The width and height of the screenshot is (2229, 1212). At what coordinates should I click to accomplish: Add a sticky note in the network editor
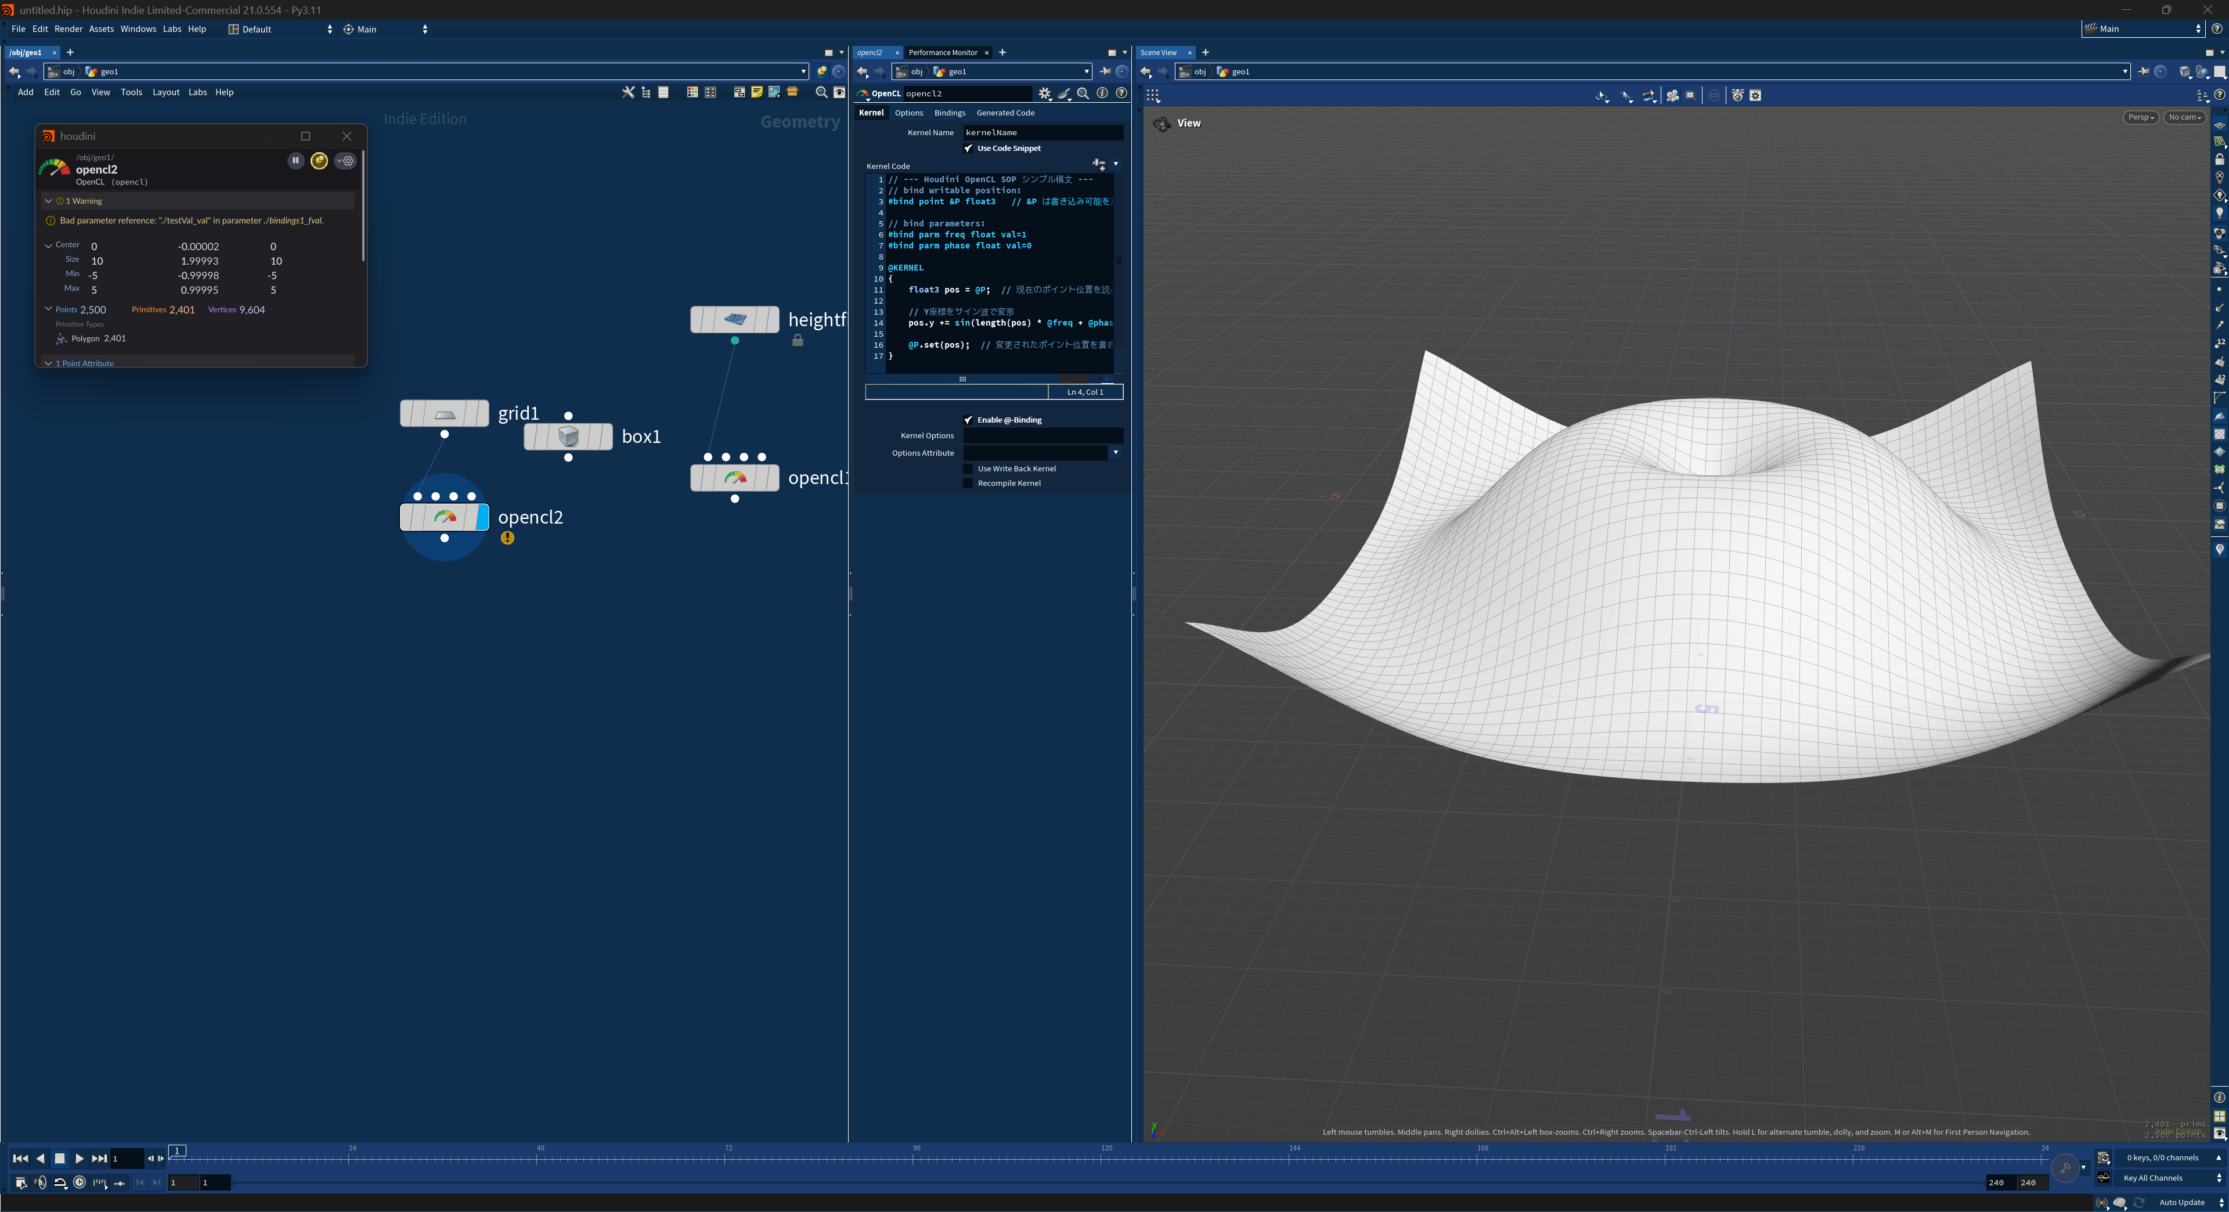coord(757,92)
